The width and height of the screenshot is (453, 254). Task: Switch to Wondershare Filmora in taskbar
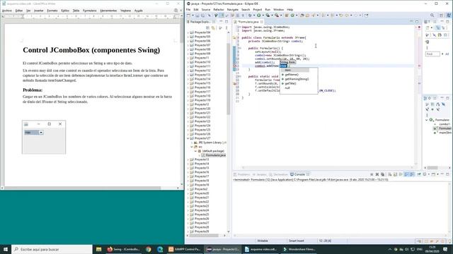(299, 249)
